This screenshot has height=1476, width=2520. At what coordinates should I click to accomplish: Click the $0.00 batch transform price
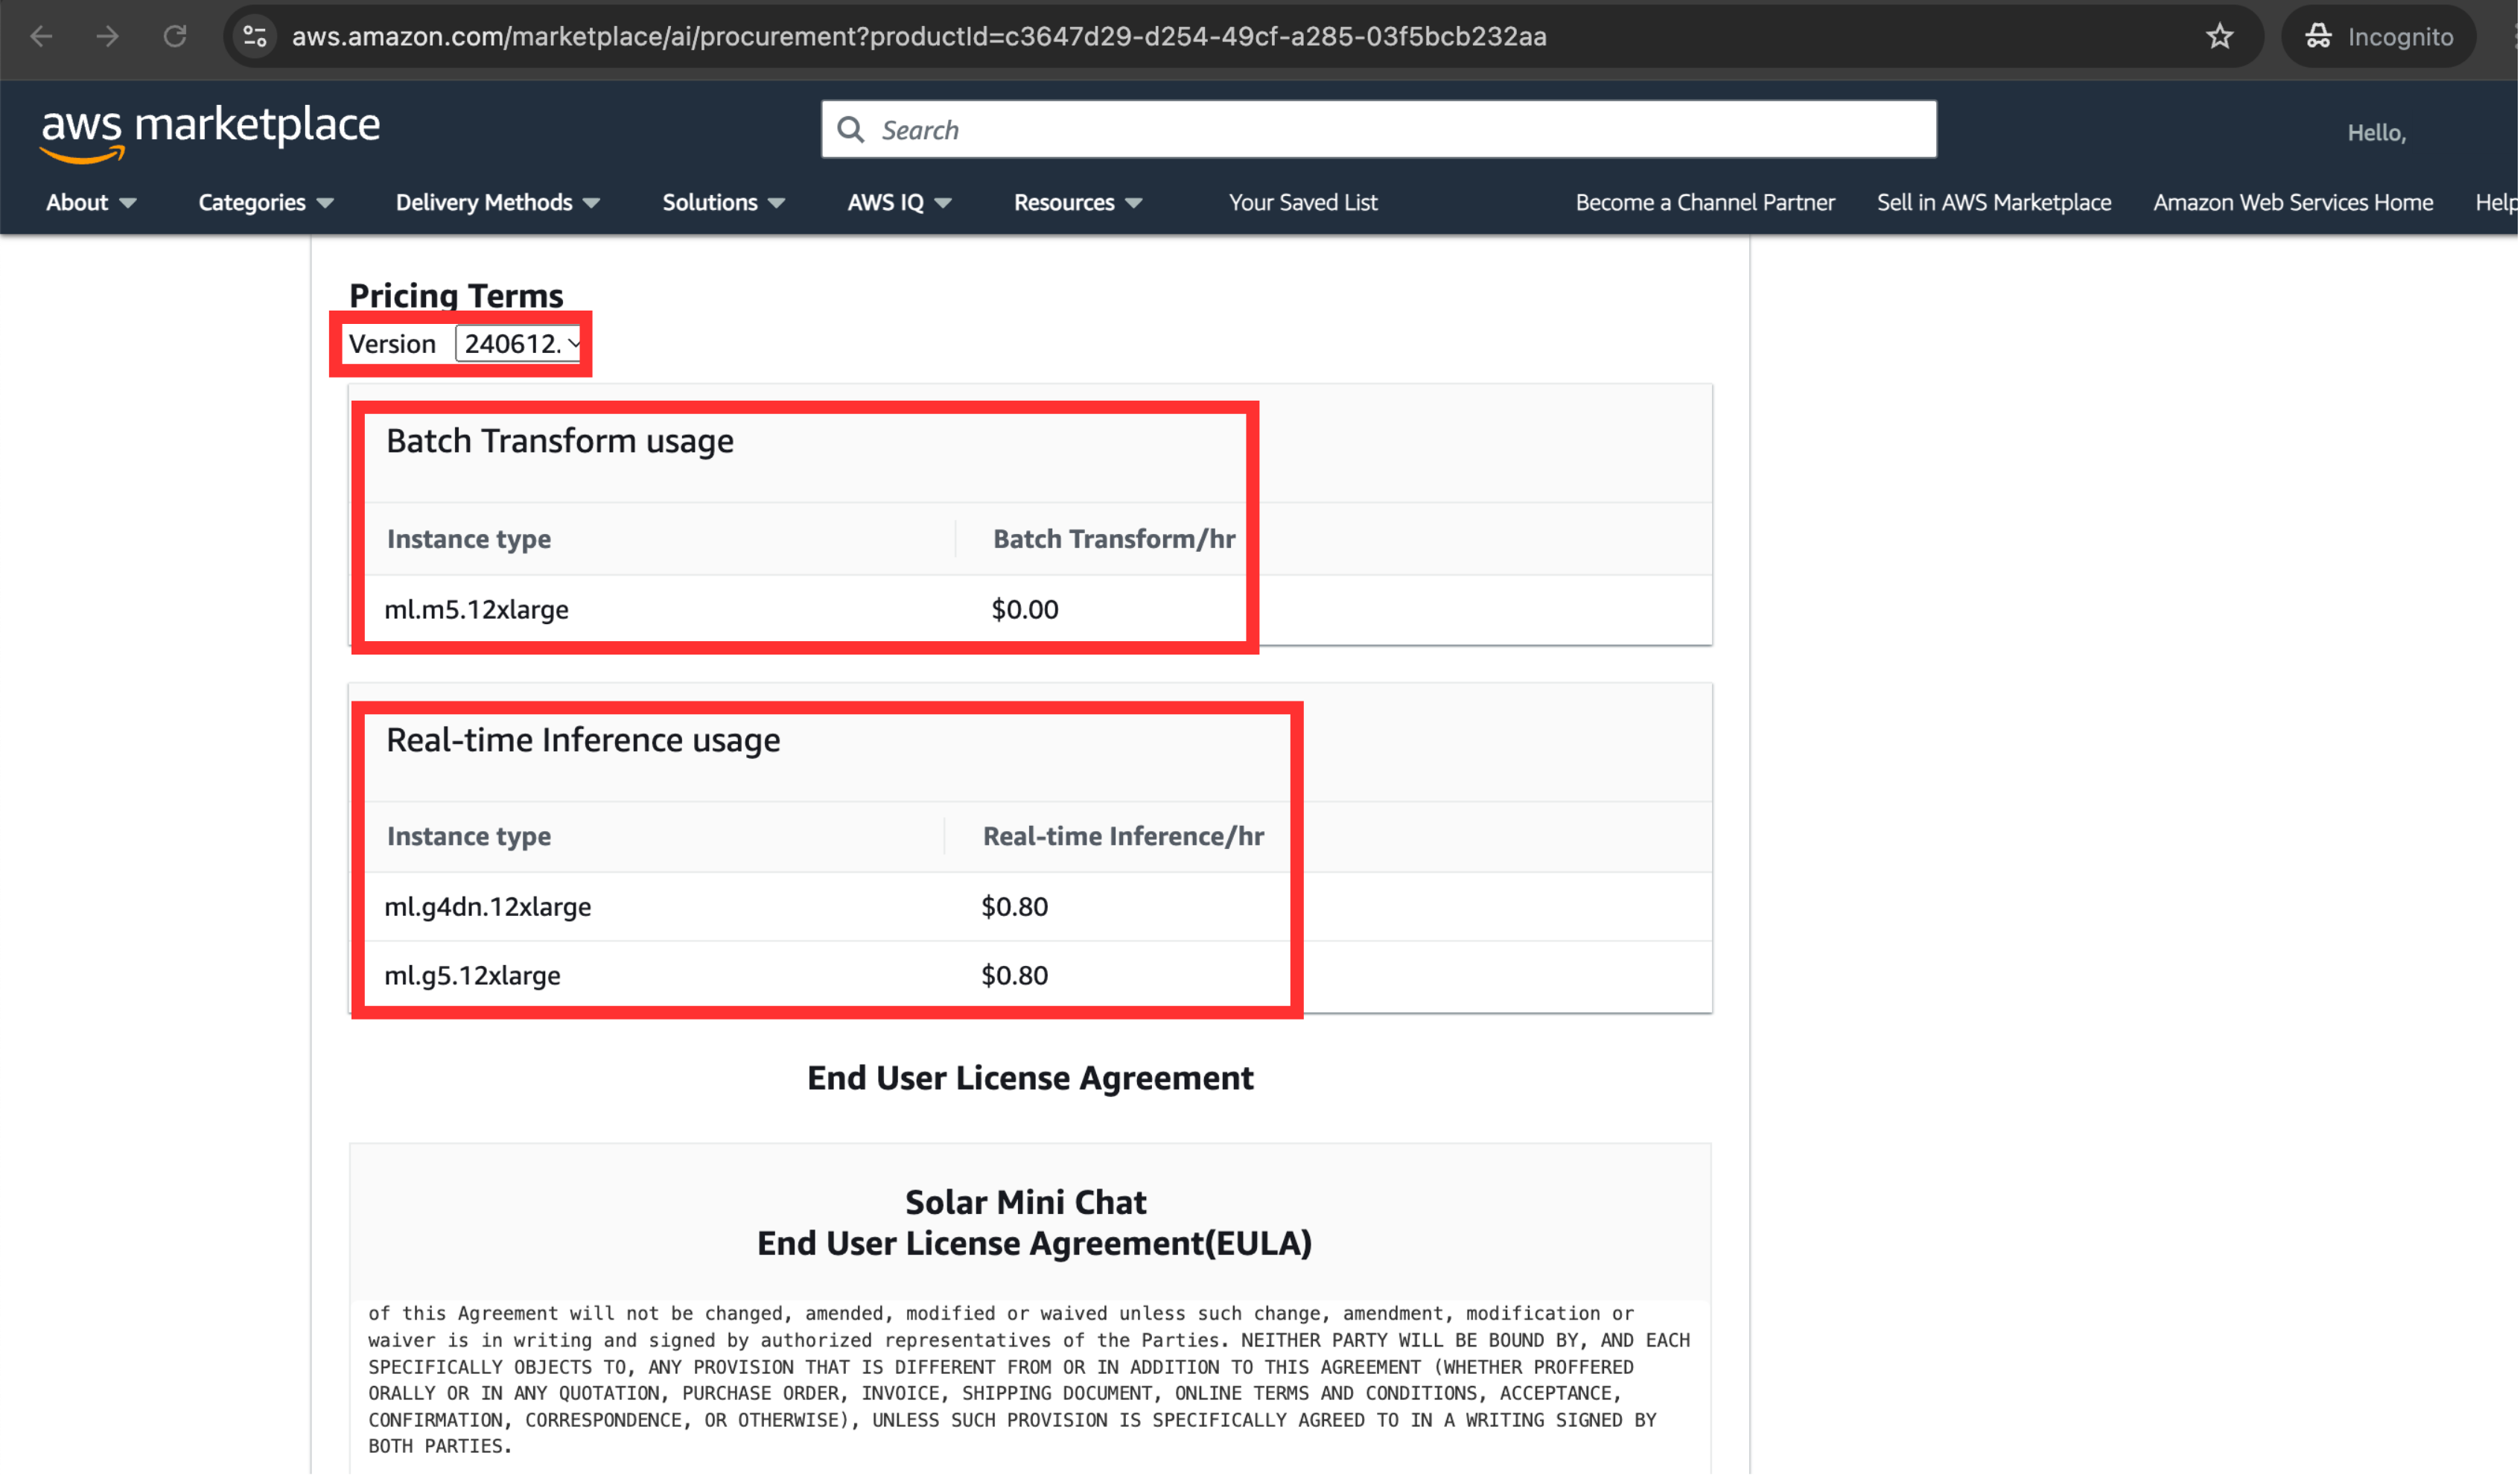pos(1025,610)
